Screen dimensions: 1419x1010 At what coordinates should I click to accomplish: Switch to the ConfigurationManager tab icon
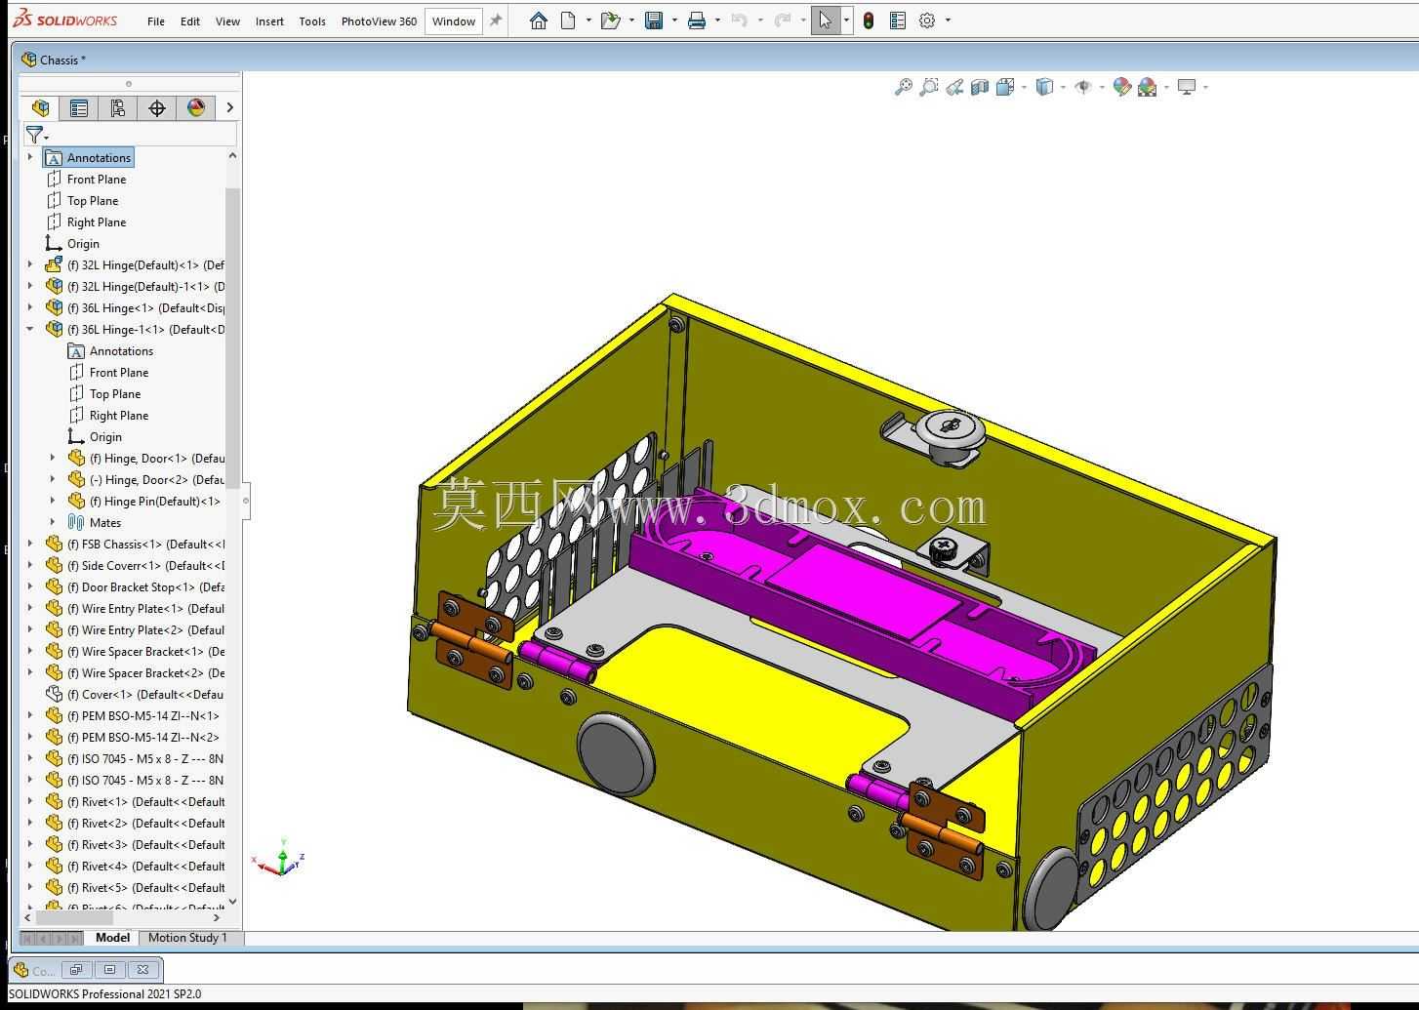(118, 107)
